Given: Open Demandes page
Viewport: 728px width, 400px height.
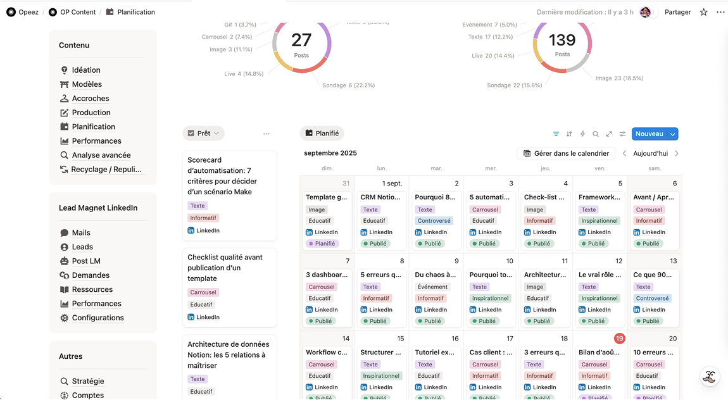Looking at the screenshot, I should (x=91, y=275).
